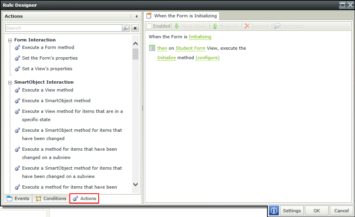
Task: Toggle the Enabled checkbox
Action: pyautogui.click(x=149, y=26)
